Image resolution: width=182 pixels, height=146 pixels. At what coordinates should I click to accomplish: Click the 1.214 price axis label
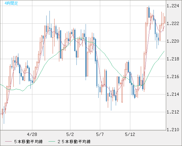(x=173, y=94)
